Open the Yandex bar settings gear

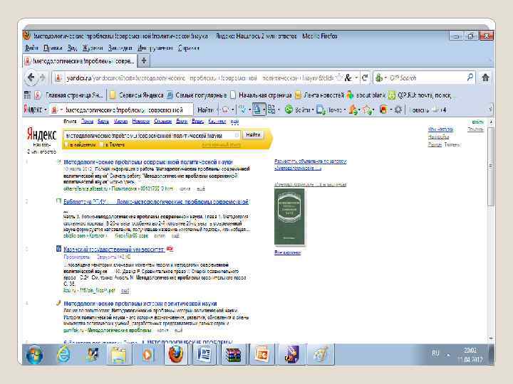(398, 110)
